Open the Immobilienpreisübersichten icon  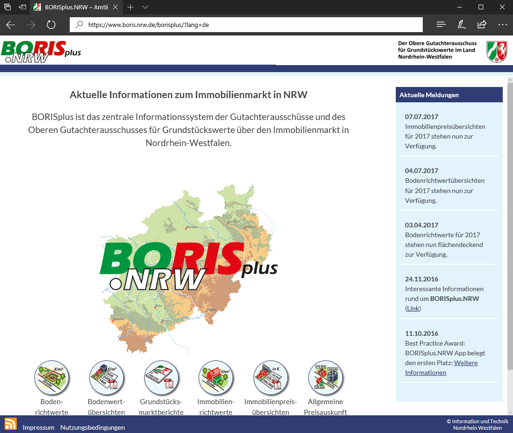[271, 378]
